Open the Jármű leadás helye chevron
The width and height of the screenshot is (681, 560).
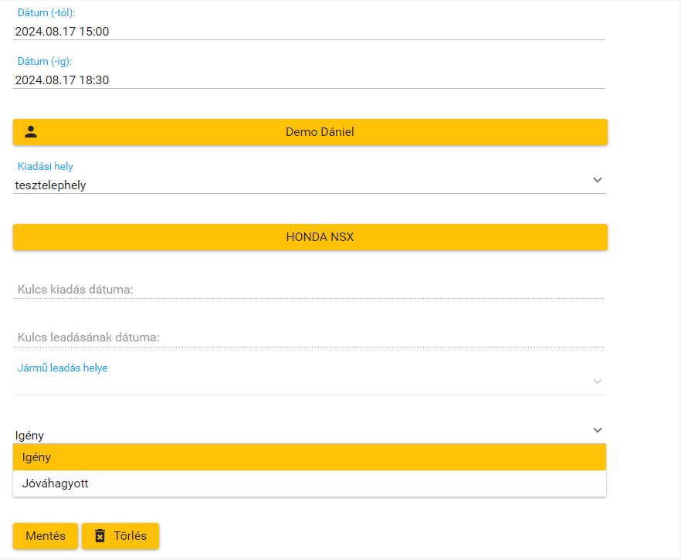click(597, 382)
